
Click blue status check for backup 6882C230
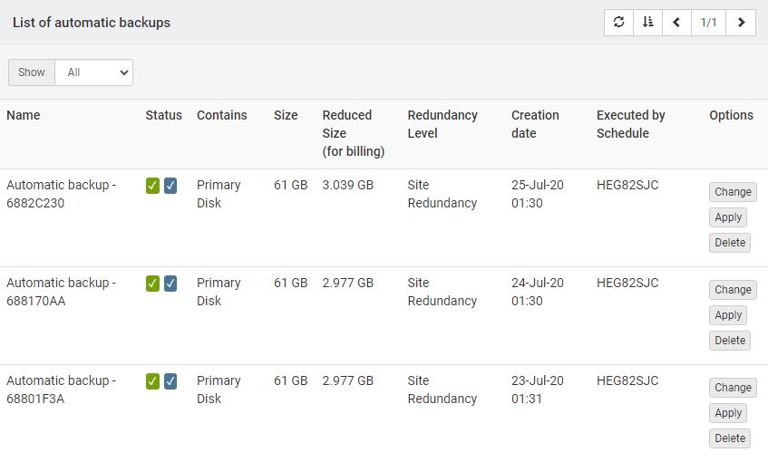pos(170,186)
